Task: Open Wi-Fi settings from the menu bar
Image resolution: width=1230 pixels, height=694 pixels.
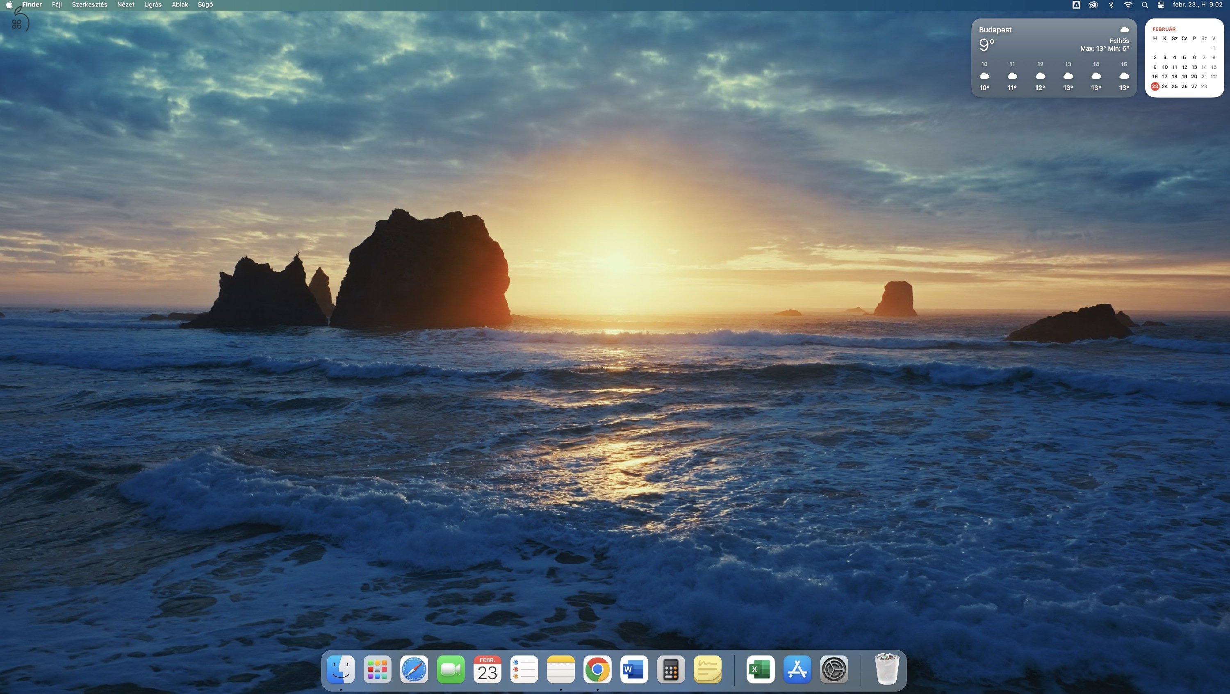Action: 1128,4
